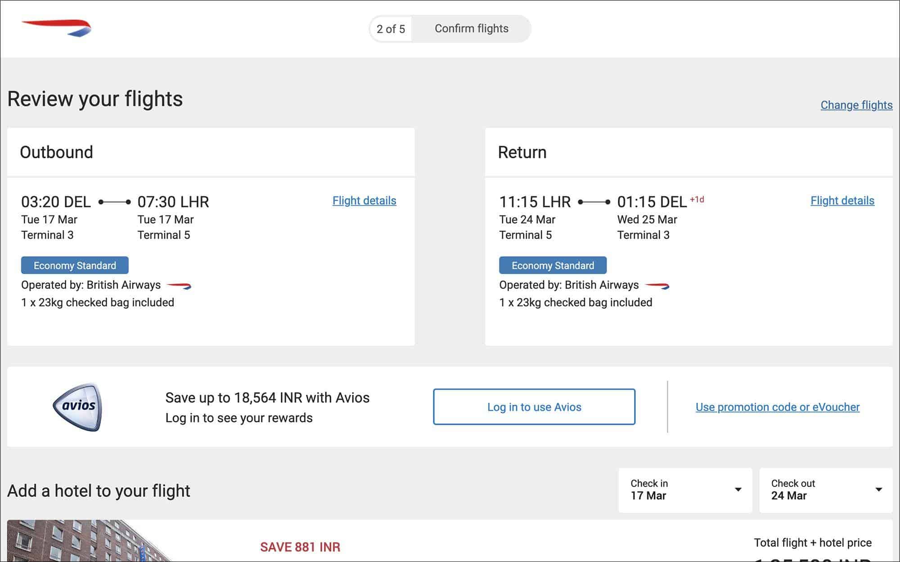Click Log in to use Avios
900x562 pixels.
tap(534, 406)
